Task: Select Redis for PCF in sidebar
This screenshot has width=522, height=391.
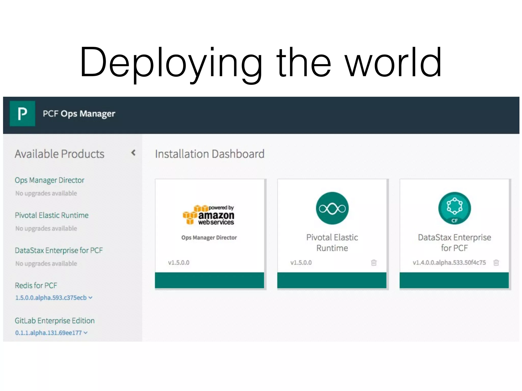Action: click(x=36, y=286)
